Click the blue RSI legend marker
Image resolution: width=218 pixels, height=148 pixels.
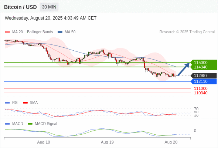coord(7,103)
